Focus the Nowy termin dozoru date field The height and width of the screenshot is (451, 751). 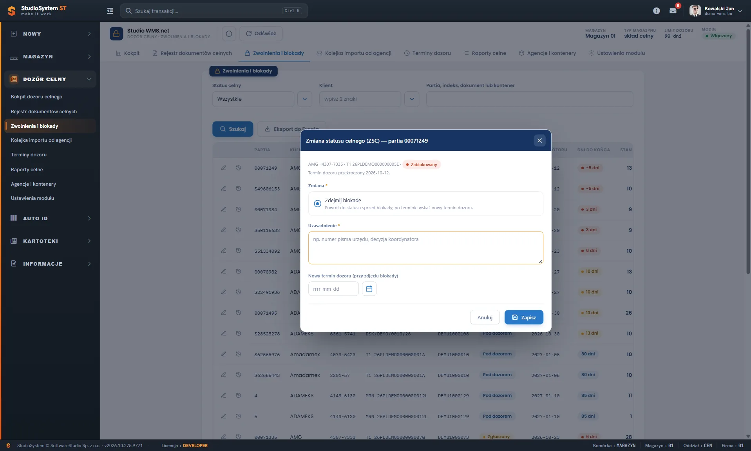pos(333,289)
